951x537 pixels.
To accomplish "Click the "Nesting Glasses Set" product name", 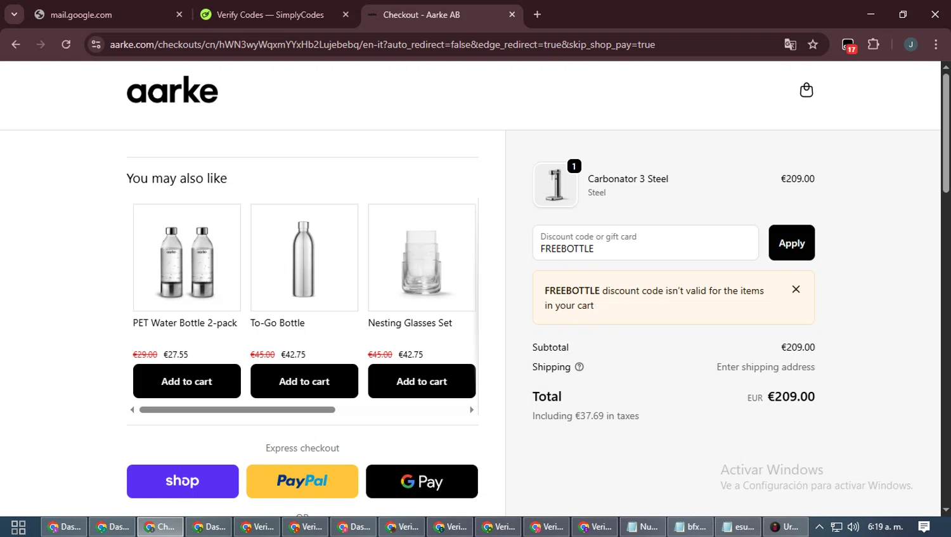I will pos(410,323).
